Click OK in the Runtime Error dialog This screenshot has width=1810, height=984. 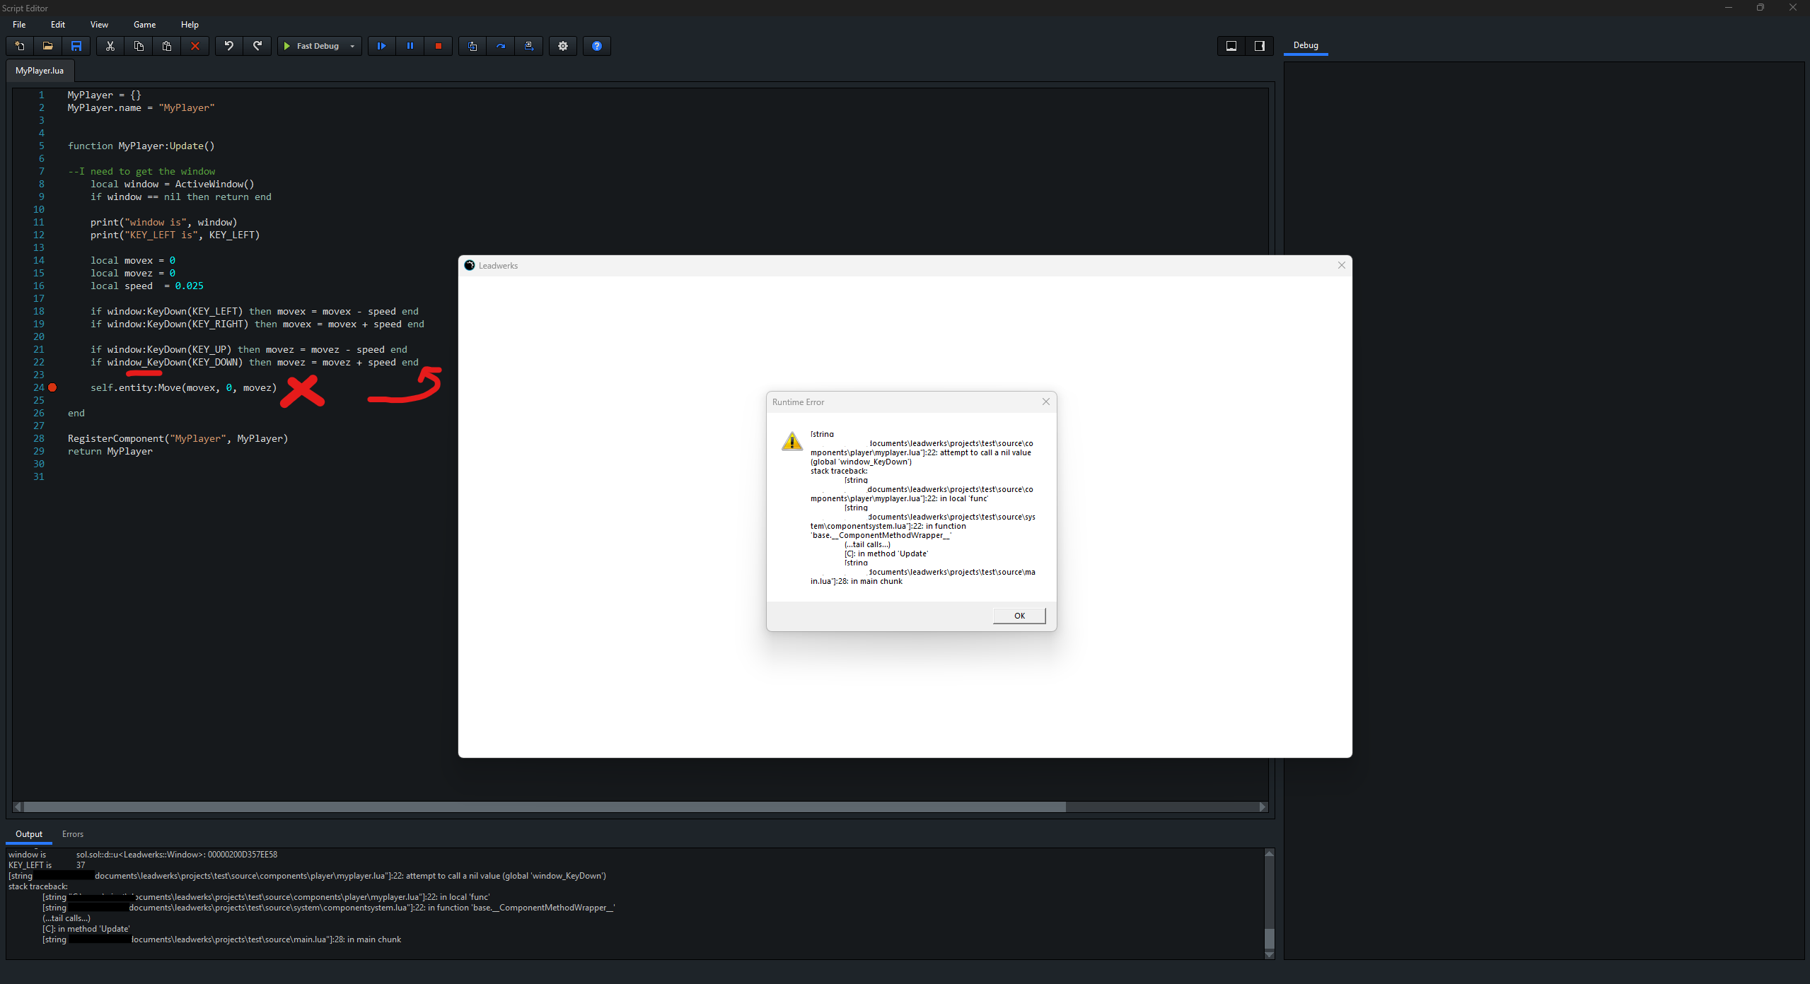click(1019, 616)
